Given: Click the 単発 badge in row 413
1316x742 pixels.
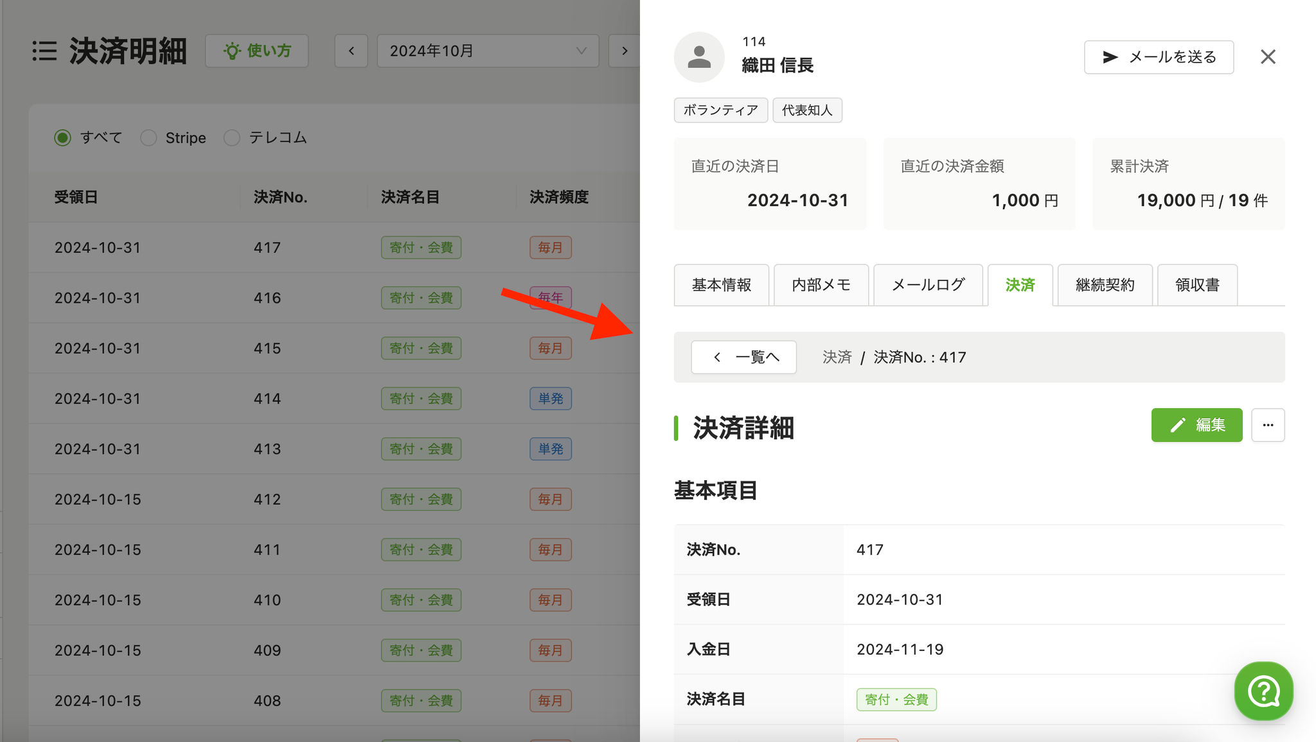Looking at the screenshot, I should [x=551, y=449].
